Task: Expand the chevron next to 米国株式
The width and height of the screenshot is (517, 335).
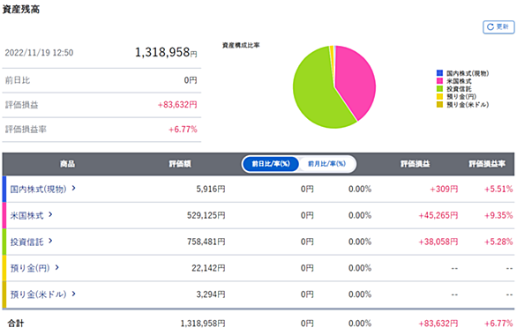Action: [50, 214]
